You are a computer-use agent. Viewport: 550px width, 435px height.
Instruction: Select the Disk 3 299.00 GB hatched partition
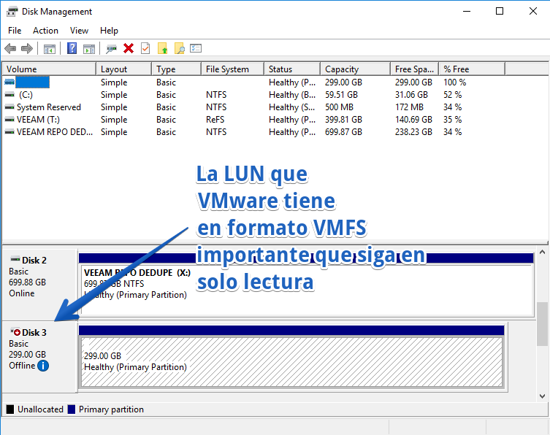click(x=292, y=362)
